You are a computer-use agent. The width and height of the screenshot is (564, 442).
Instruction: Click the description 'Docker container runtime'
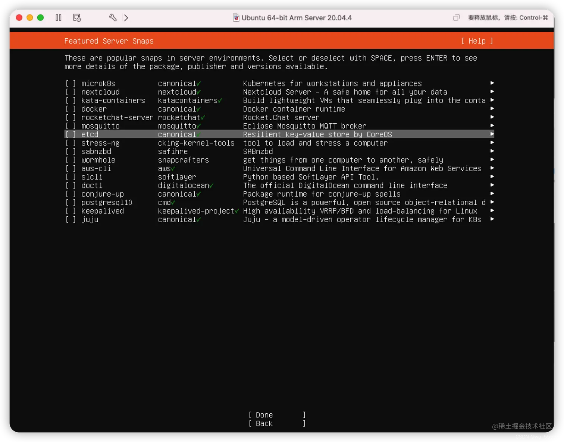click(294, 109)
